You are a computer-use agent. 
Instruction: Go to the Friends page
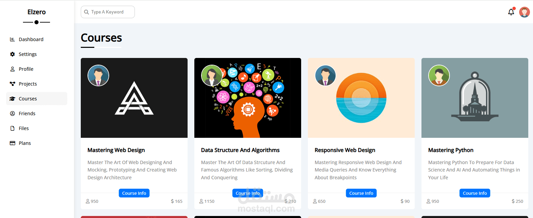[27, 114]
